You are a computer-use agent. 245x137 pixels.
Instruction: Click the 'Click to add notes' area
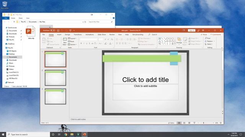78,119
